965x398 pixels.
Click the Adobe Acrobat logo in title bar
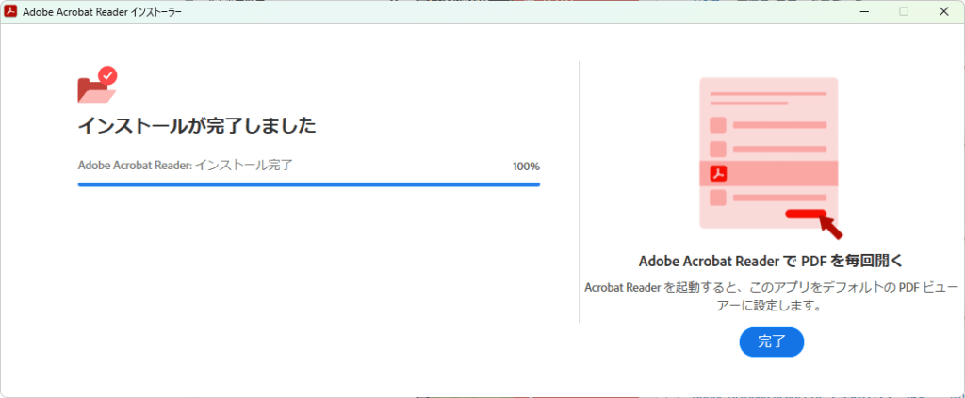[13, 11]
